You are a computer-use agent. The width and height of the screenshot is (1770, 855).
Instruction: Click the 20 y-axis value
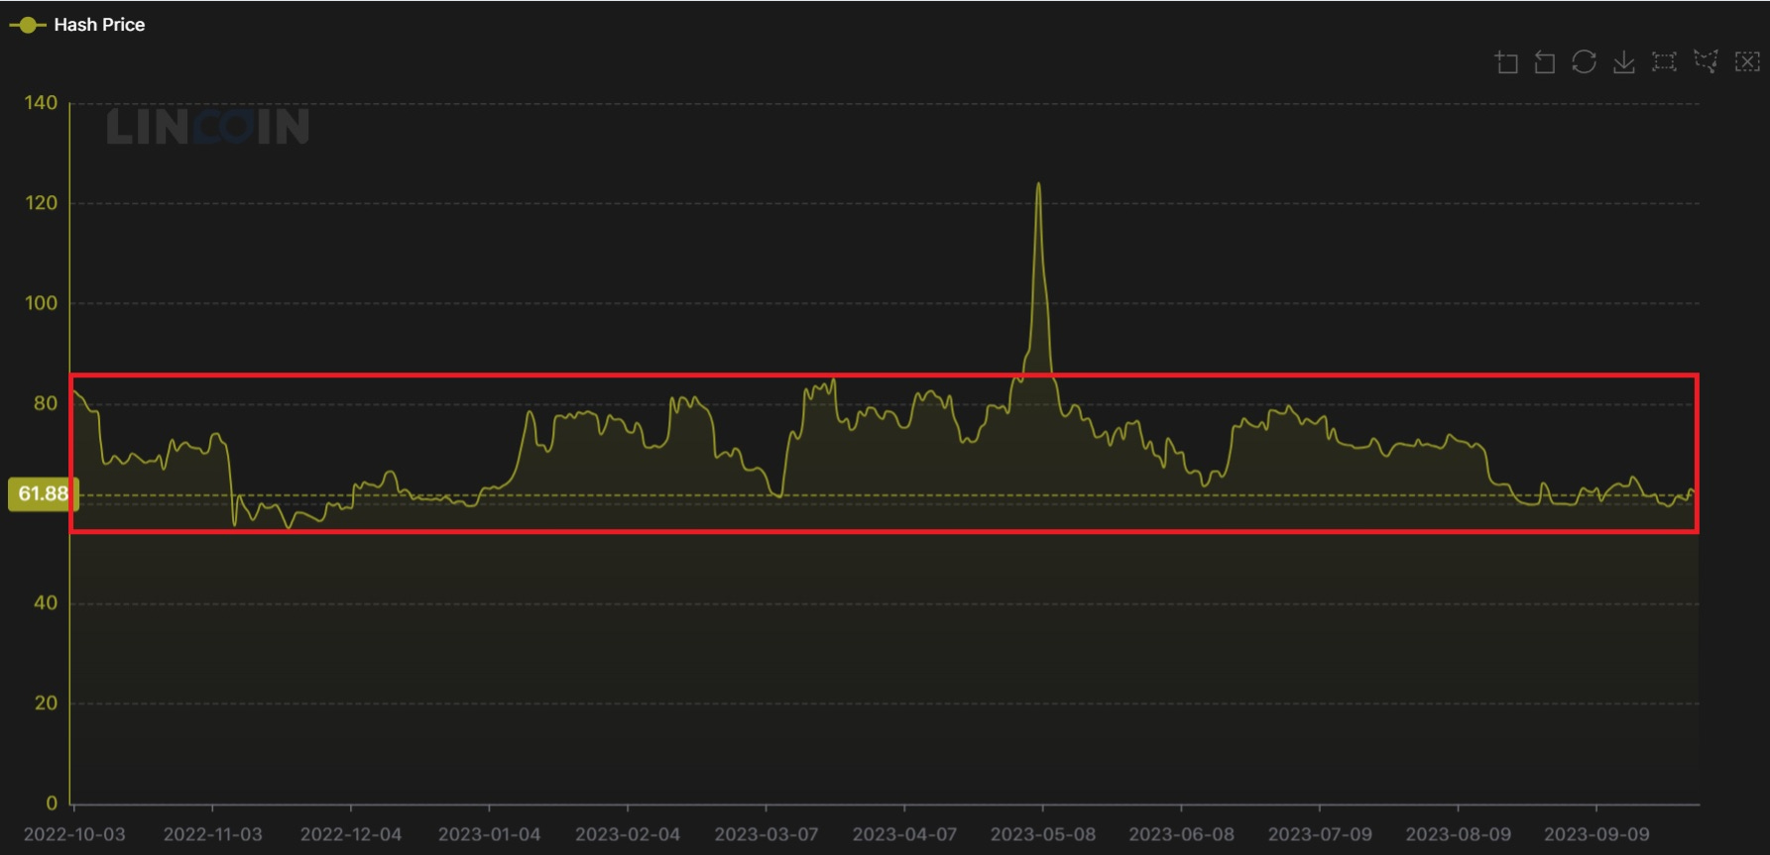click(46, 702)
